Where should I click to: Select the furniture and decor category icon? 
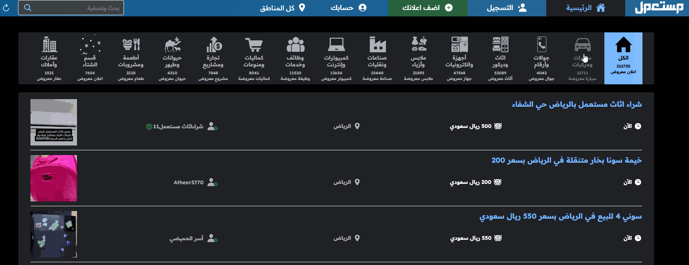click(500, 45)
